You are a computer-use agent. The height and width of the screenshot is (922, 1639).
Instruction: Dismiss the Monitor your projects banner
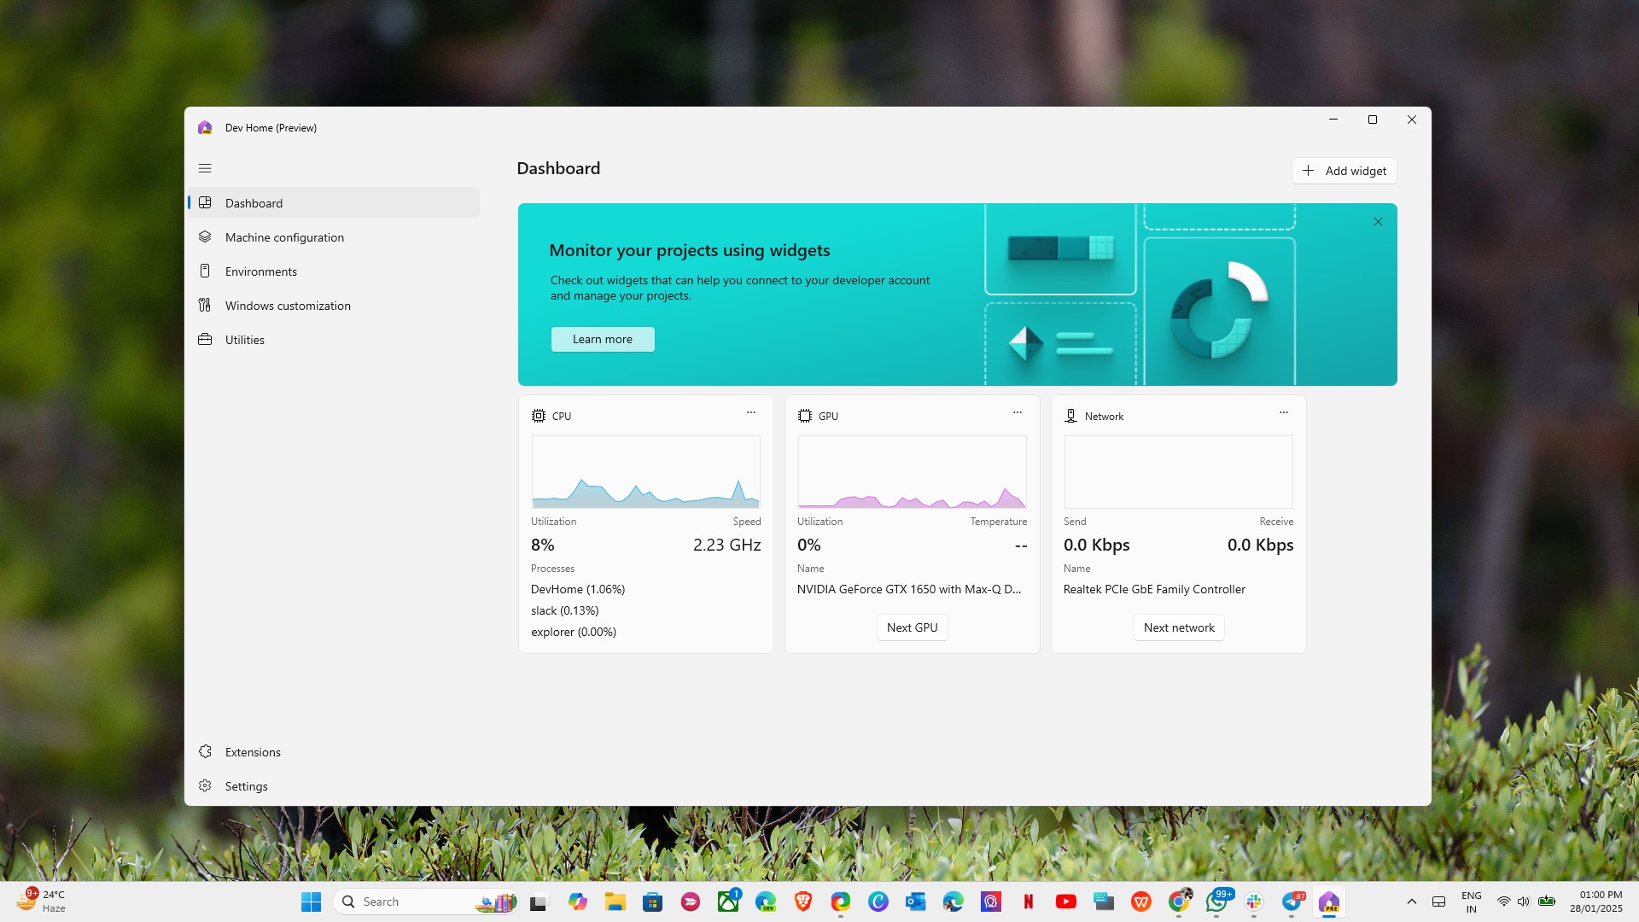1378,221
